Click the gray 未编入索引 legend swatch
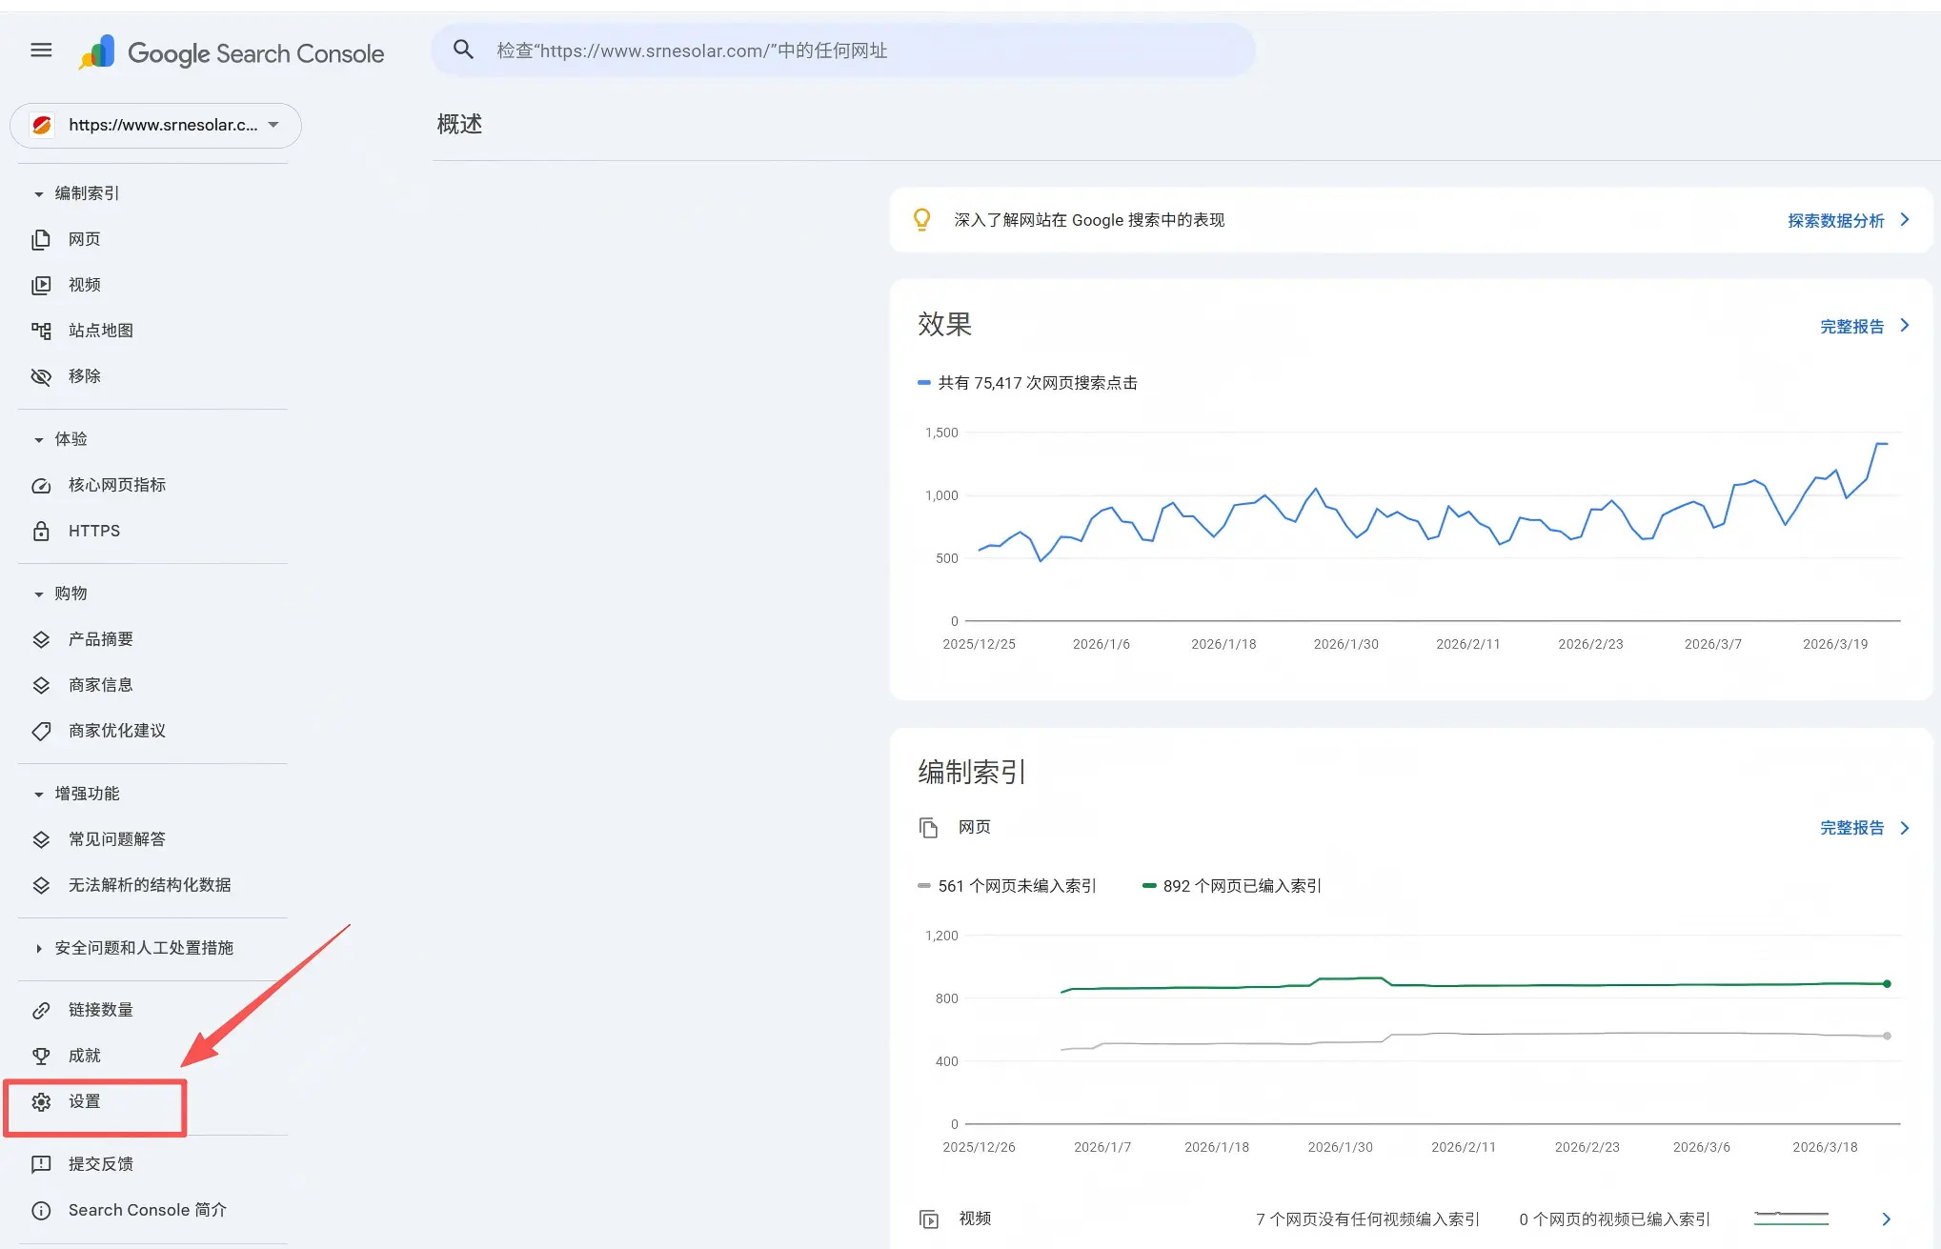The image size is (1941, 1249). pyautogui.click(x=923, y=886)
